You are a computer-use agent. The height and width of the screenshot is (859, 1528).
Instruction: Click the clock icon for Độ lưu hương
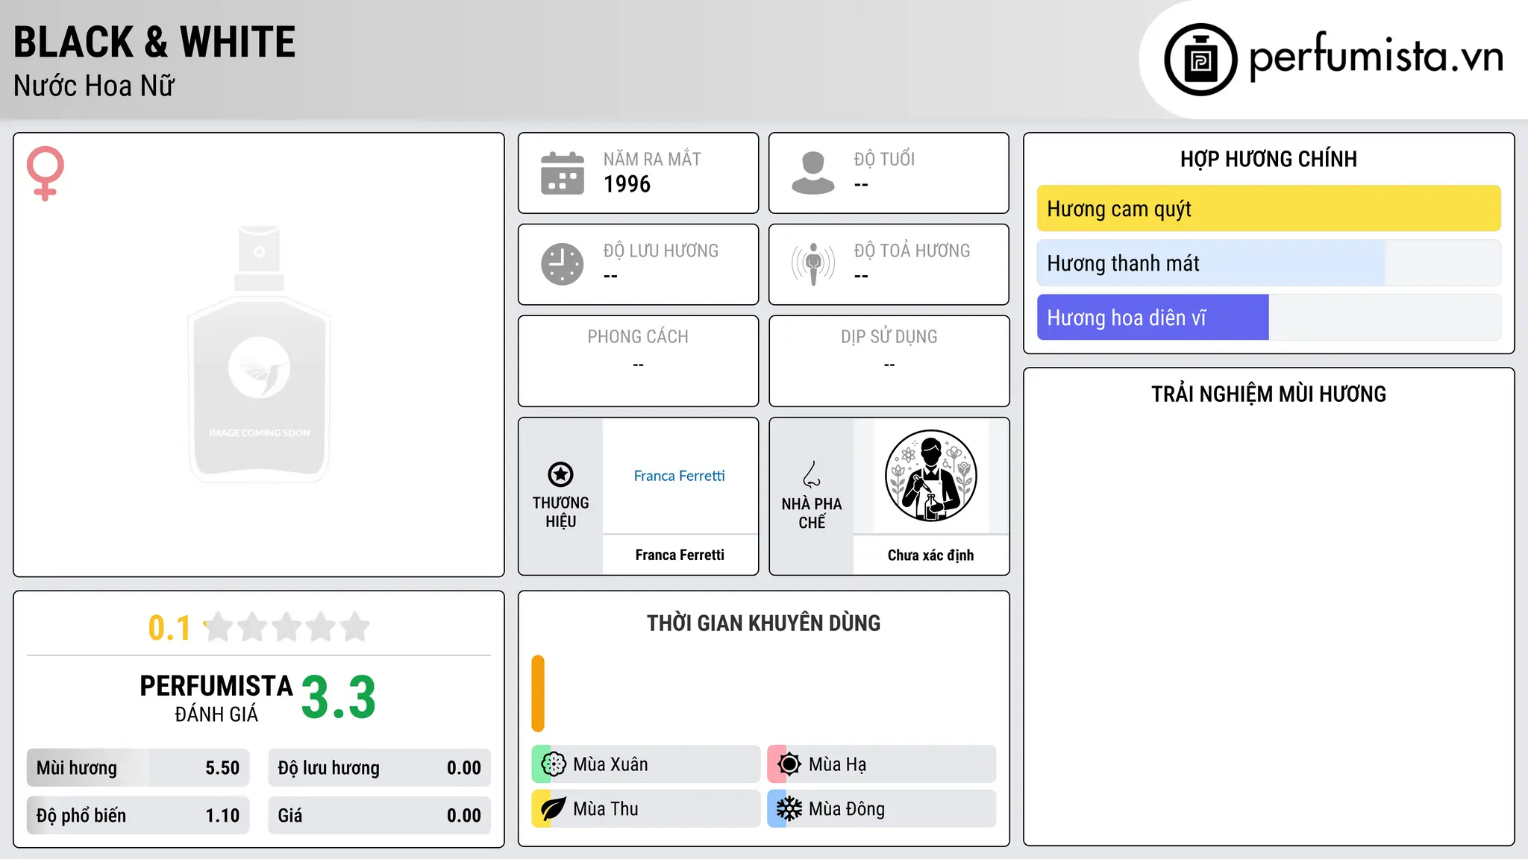click(562, 264)
